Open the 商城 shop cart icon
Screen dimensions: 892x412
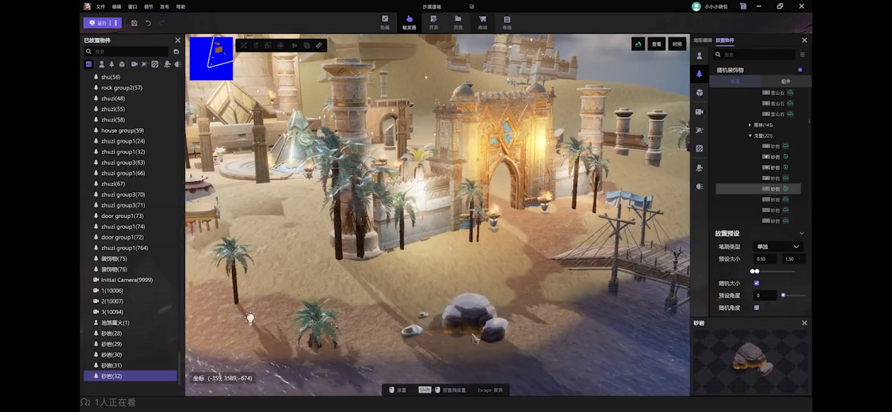(482, 22)
